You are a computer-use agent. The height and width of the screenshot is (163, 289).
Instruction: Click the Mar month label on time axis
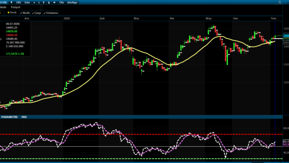(137, 18)
